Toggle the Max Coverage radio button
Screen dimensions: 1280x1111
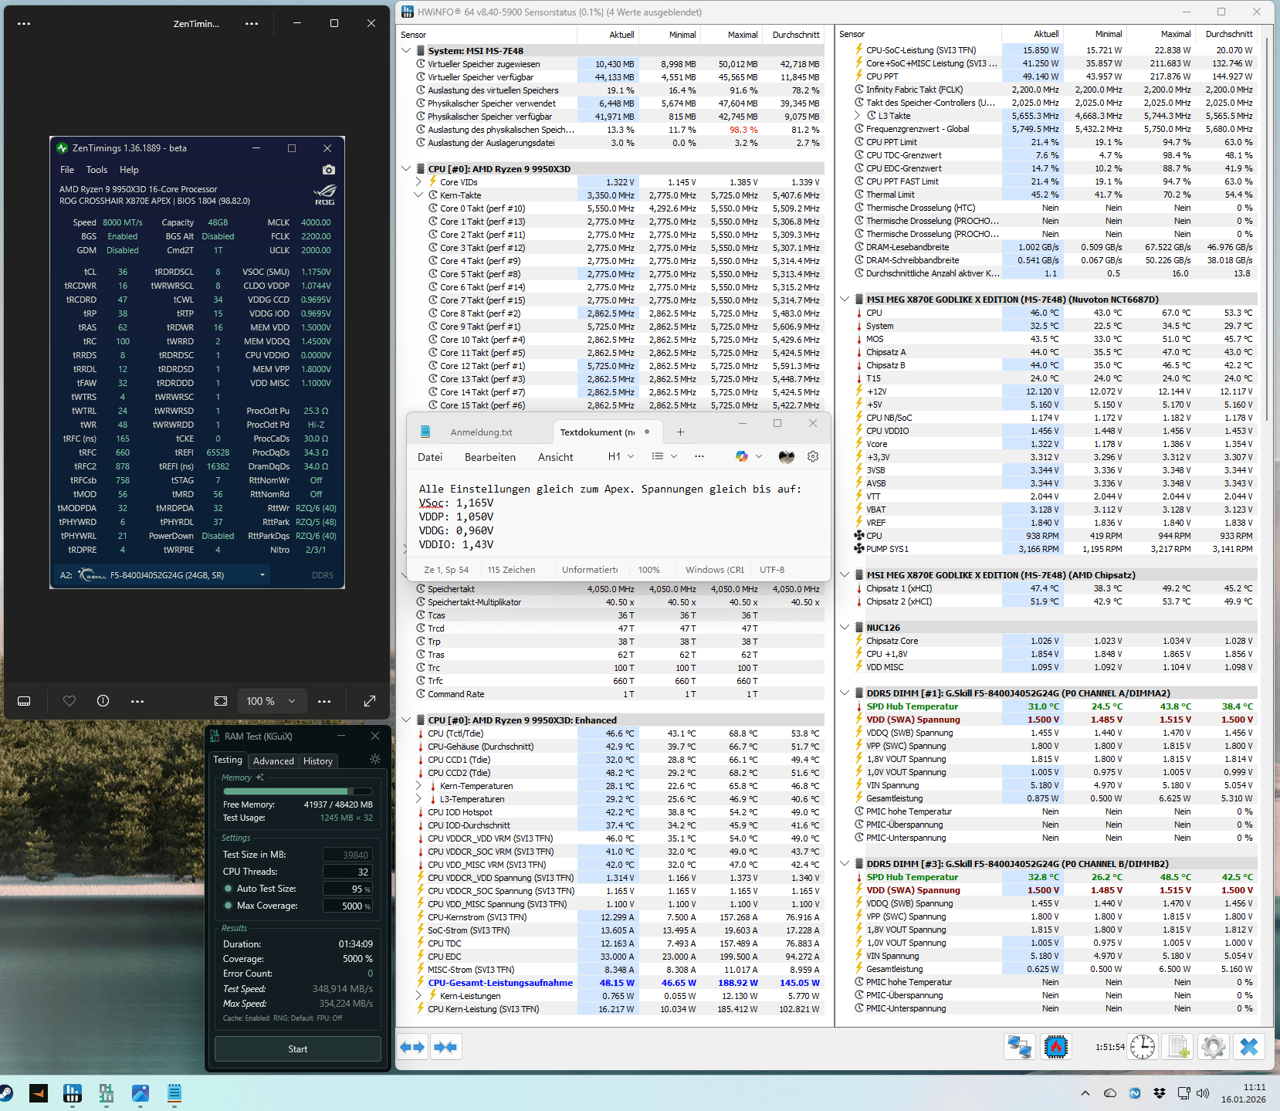point(229,906)
